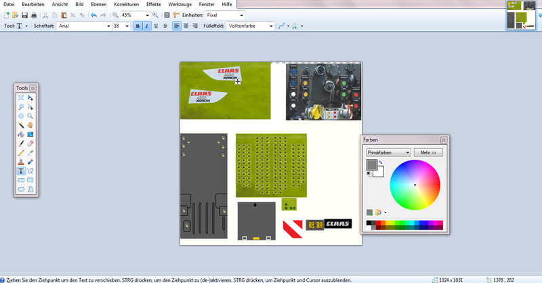Select the Rounded Rectangle shape tool

coord(30,180)
